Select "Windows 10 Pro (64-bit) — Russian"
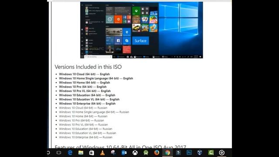 tap(82, 120)
